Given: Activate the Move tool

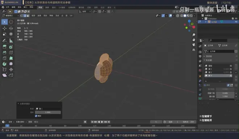Looking at the screenshot, I should tap(4, 28).
